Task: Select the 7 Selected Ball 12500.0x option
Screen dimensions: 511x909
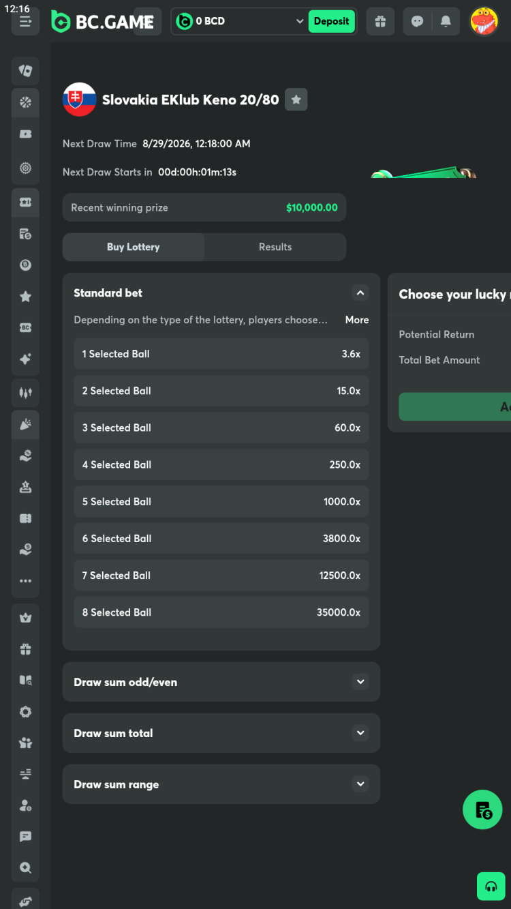Action: point(221,575)
